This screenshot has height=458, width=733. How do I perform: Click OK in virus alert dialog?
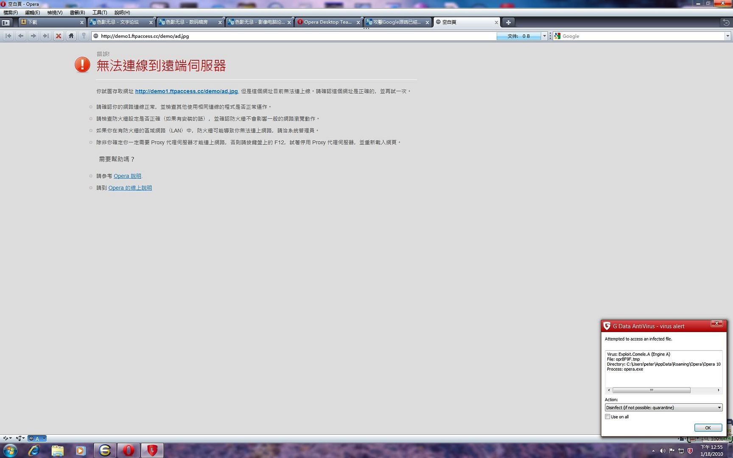tap(708, 427)
